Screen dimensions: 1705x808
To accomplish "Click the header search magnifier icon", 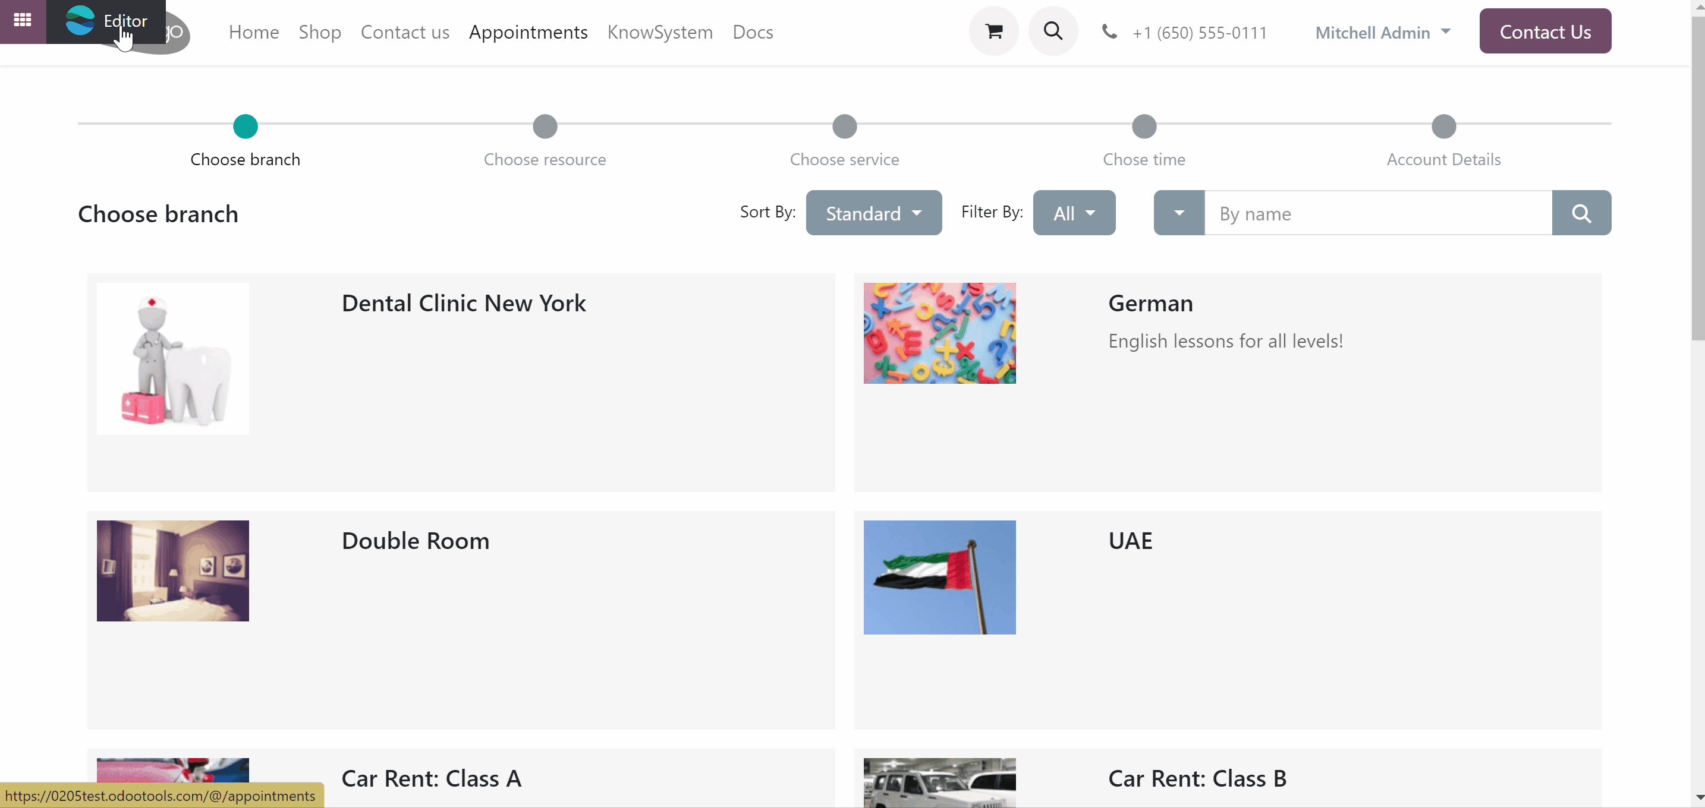I will tap(1053, 31).
